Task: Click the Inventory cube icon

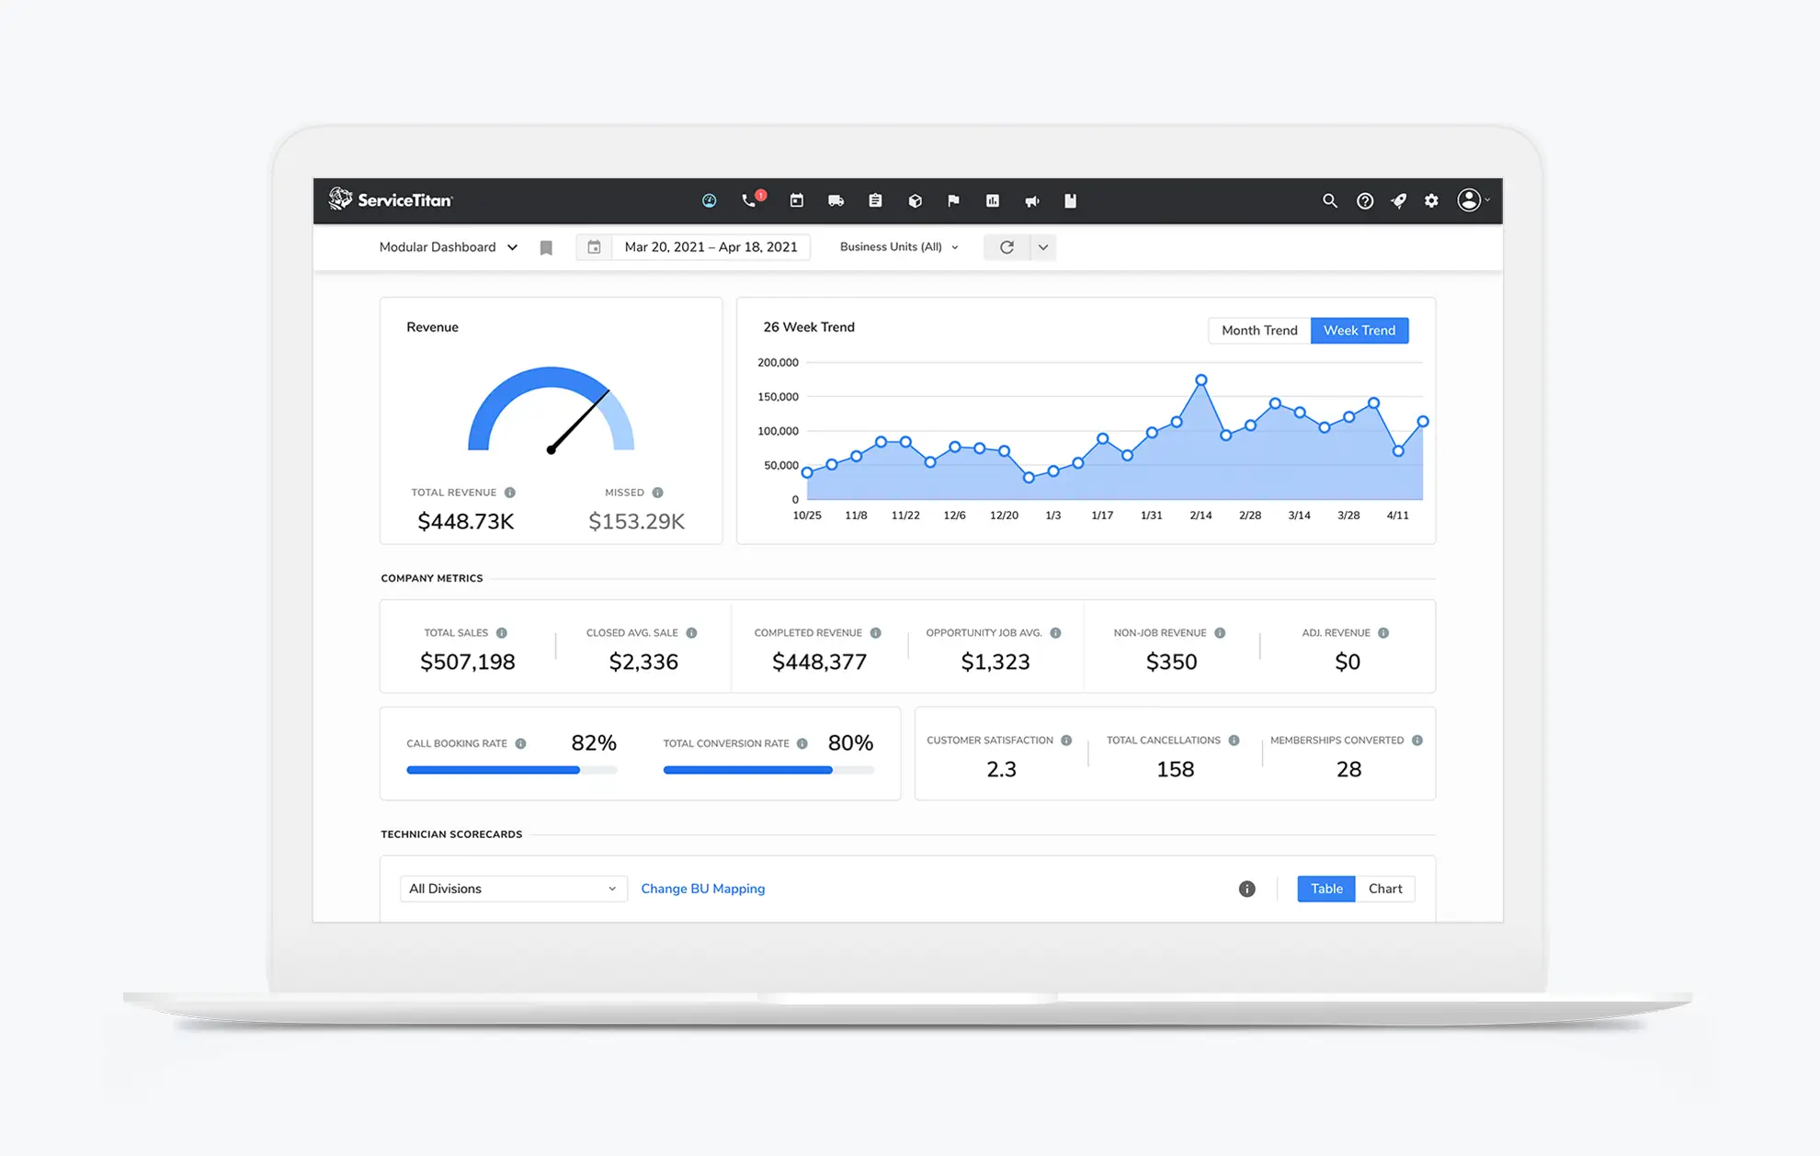Action: click(x=915, y=200)
